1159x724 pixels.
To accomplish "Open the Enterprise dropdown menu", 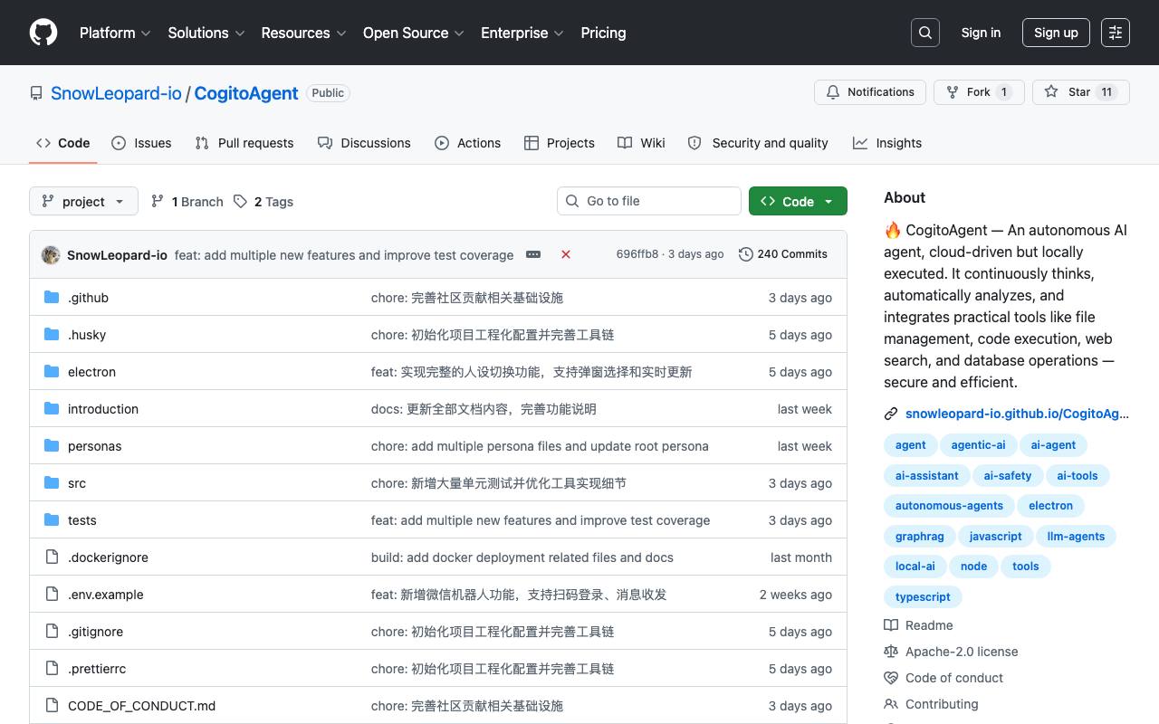I will coord(522,33).
